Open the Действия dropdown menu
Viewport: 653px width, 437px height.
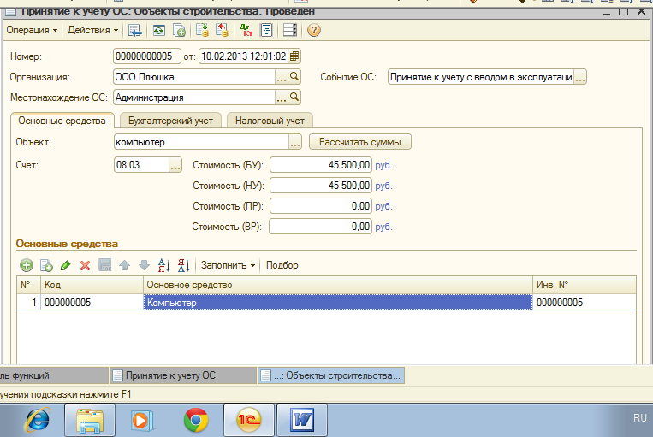click(x=93, y=30)
